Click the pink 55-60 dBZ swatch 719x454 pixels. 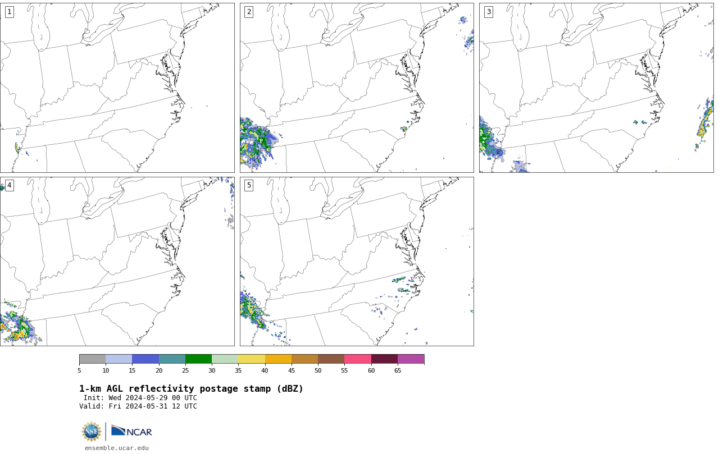[358, 359]
